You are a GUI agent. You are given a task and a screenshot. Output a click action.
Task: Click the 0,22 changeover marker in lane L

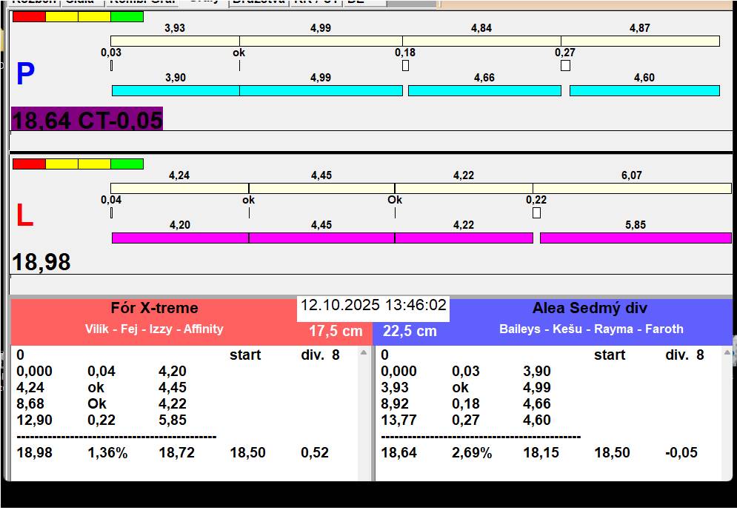click(x=536, y=213)
